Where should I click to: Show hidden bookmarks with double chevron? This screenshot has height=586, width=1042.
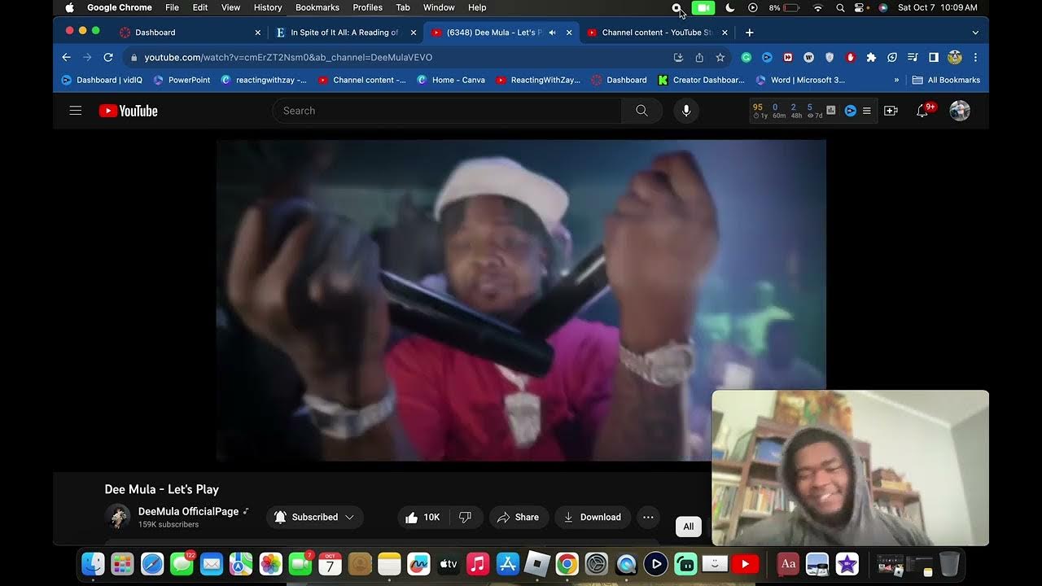point(896,80)
